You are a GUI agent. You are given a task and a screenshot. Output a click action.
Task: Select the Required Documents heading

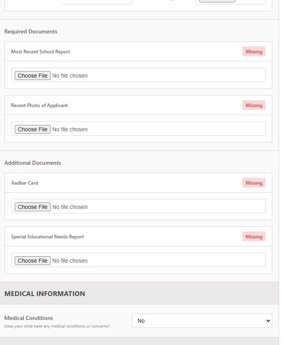[x=31, y=31]
